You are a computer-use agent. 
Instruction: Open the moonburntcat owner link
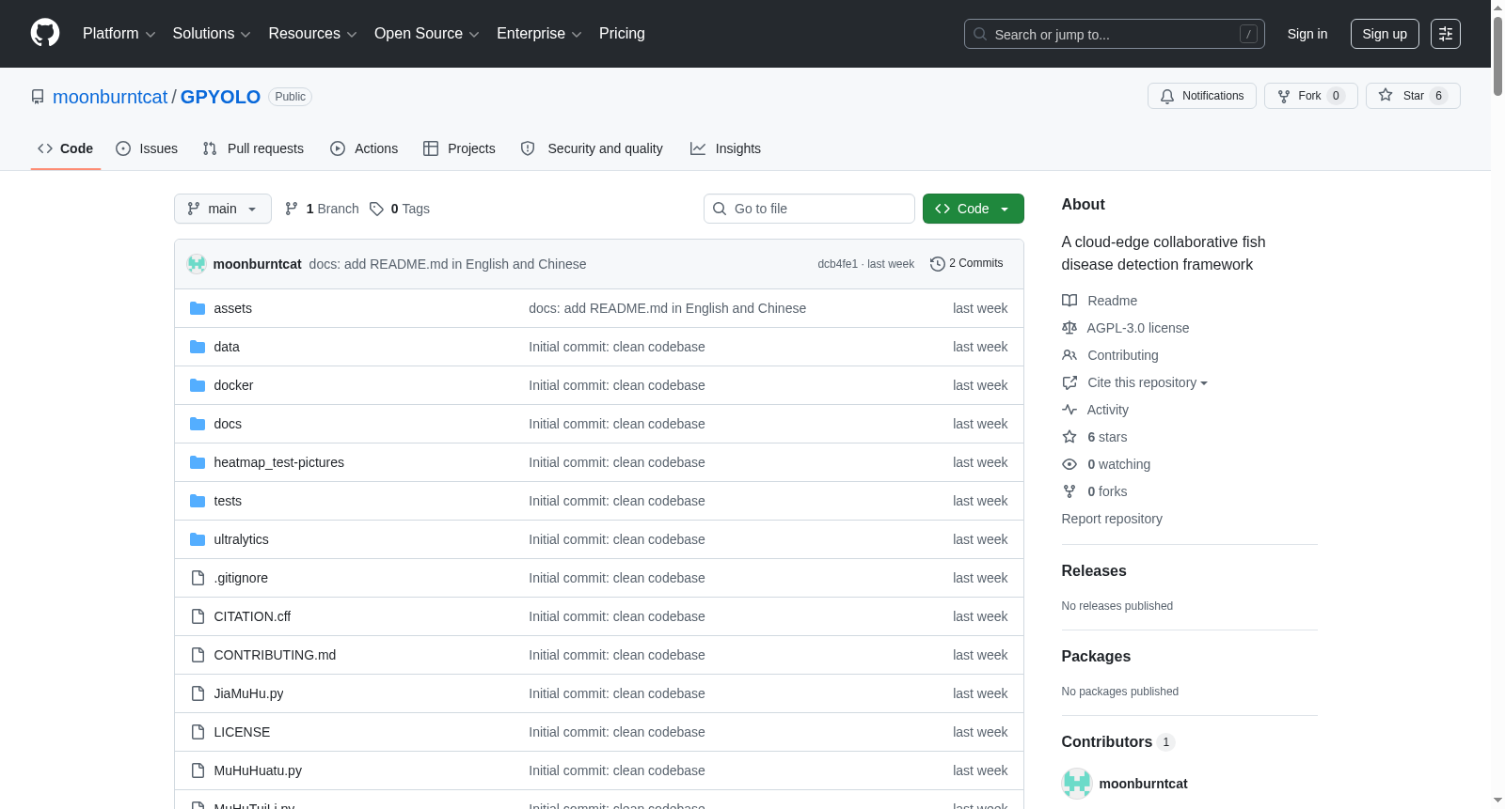coord(110,97)
